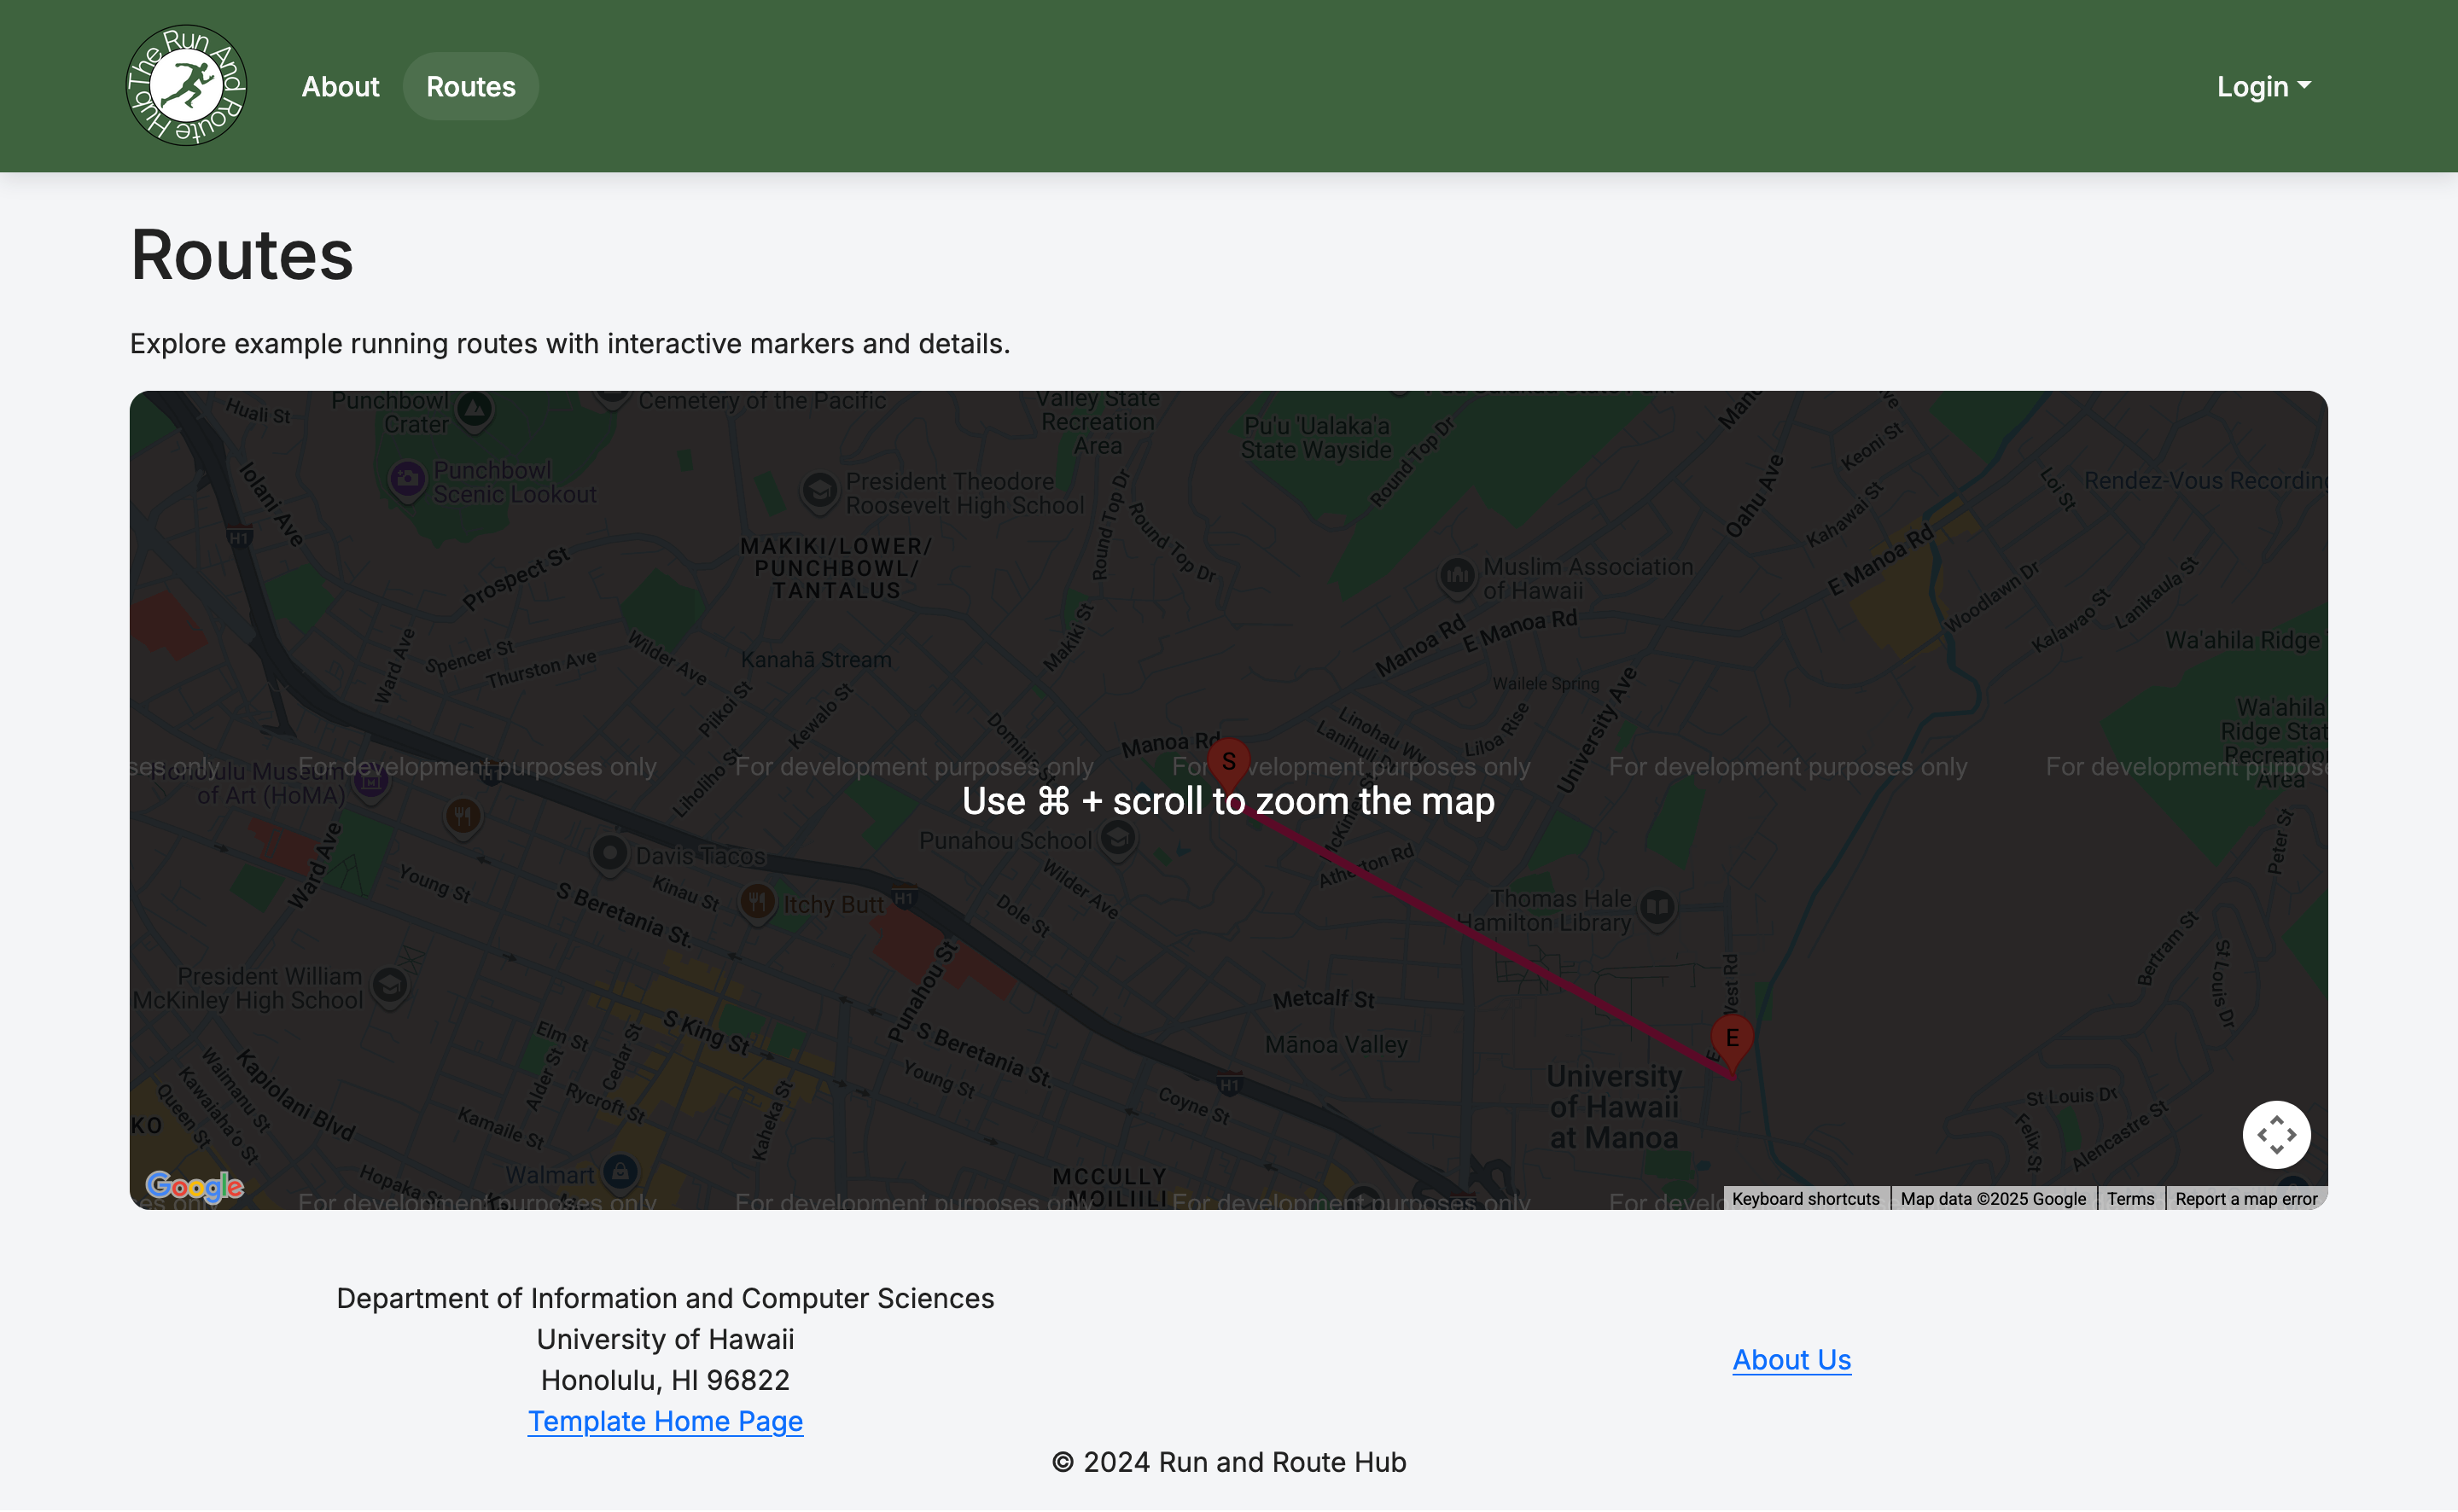Open the Template Home Page link
2458x1512 pixels.
coord(665,1420)
